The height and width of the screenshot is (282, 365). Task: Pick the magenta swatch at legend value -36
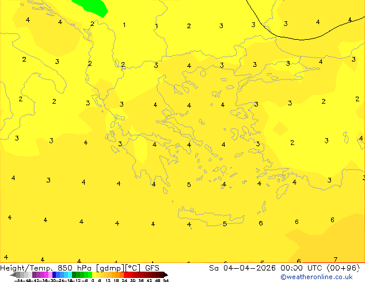point(46,275)
